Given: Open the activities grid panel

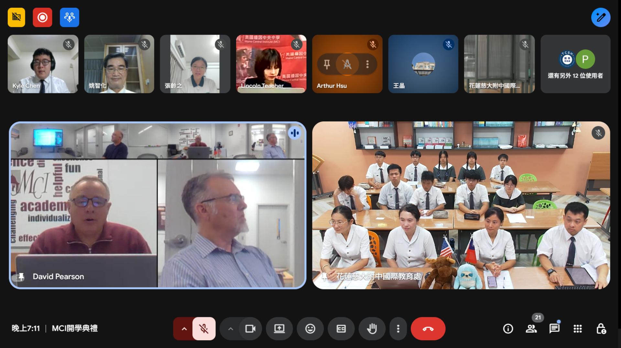Looking at the screenshot, I should [x=578, y=329].
